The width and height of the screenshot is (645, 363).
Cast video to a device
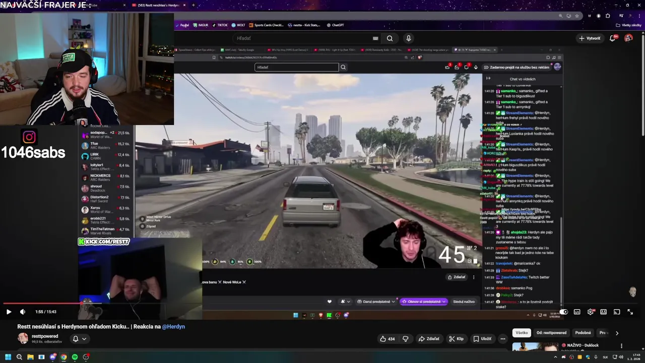616,312
